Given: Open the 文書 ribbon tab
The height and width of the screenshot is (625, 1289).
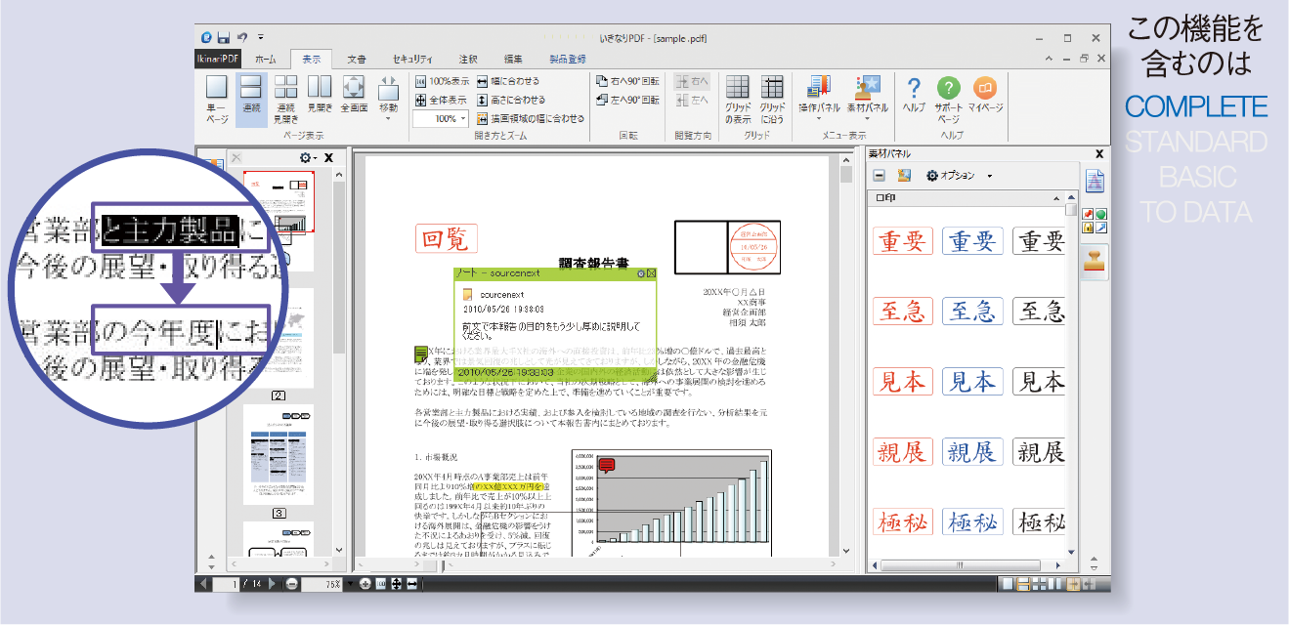Looking at the screenshot, I should pyautogui.click(x=357, y=59).
